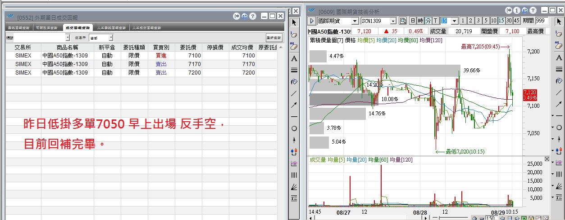Viewport: 565px width, 220px height.
Task: Click the 商品名稱 column header
Action: 67,47
